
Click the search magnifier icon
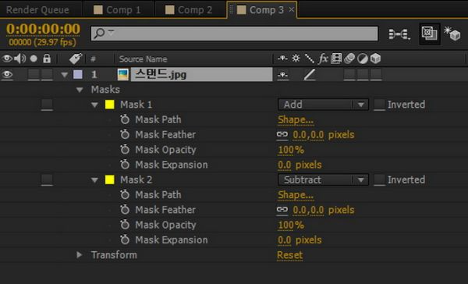(x=99, y=33)
